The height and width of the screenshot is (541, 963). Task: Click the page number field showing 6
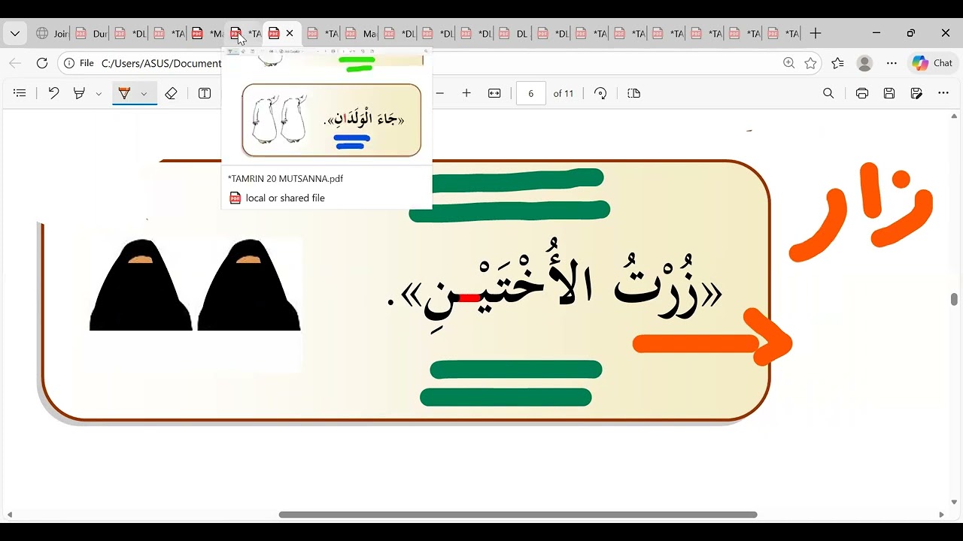tap(531, 93)
